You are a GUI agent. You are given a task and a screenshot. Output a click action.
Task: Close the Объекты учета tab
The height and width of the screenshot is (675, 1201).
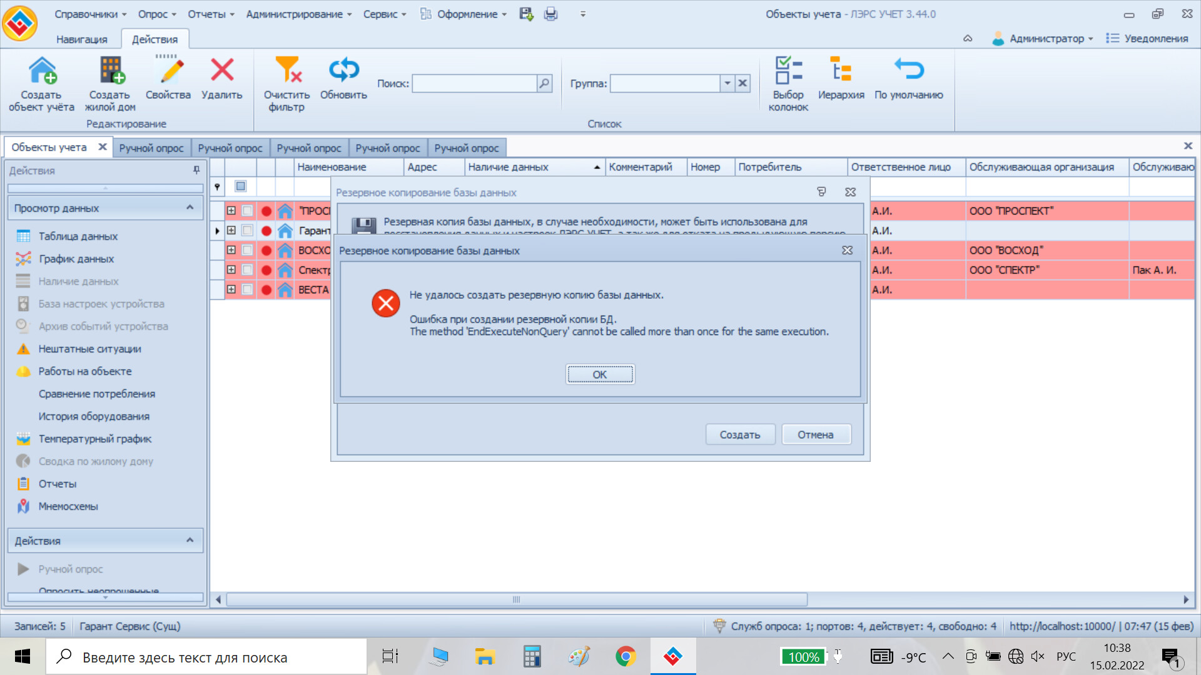point(103,147)
